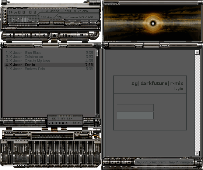Image resolution: width=203 pixels, height=170 pixels.
Task: Open the playlist Add (+) menu button
Action: (9, 121)
